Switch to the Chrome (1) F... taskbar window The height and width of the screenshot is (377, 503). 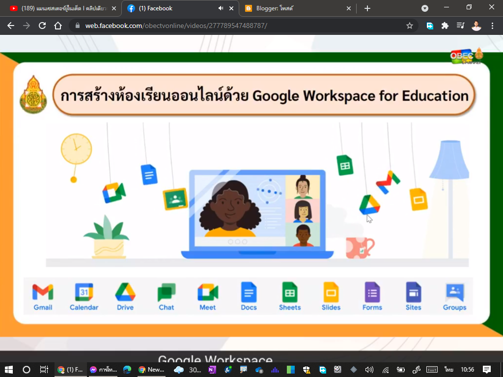[x=70, y=370]
